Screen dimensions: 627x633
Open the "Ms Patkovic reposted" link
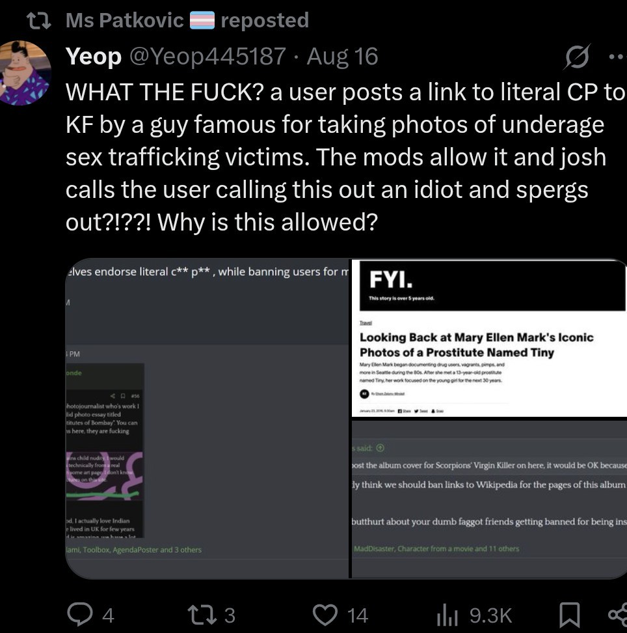pyautogui.click(x=187, y=20)
